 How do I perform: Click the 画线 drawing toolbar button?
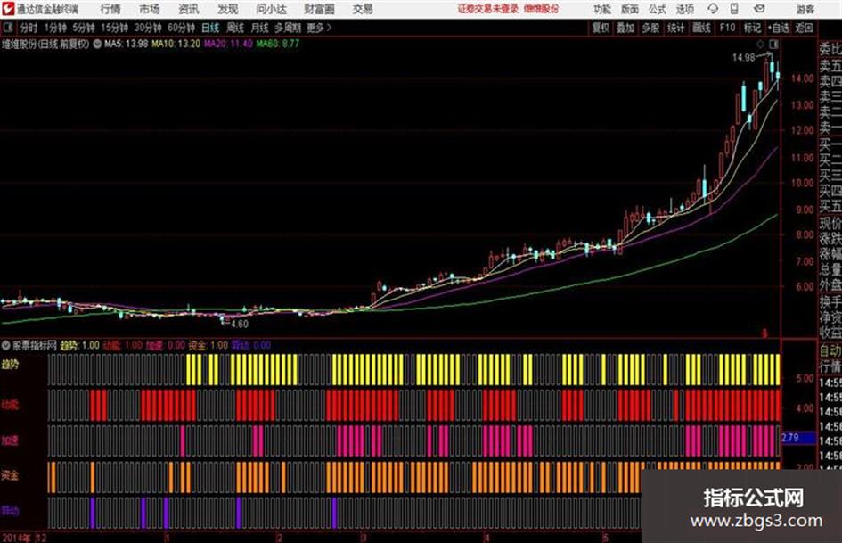point(701,28)
